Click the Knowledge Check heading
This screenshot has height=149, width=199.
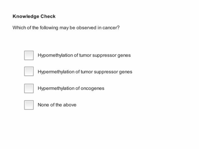pos(34,16)
